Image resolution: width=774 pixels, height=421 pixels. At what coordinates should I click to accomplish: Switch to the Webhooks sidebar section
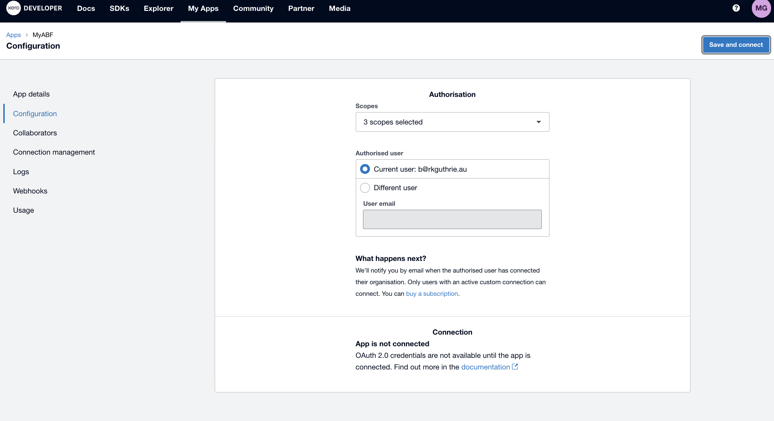coord(30,191)
